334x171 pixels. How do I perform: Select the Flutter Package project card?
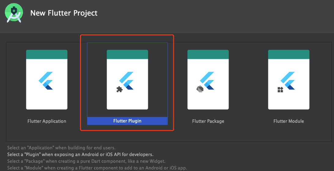coord(208,80)
